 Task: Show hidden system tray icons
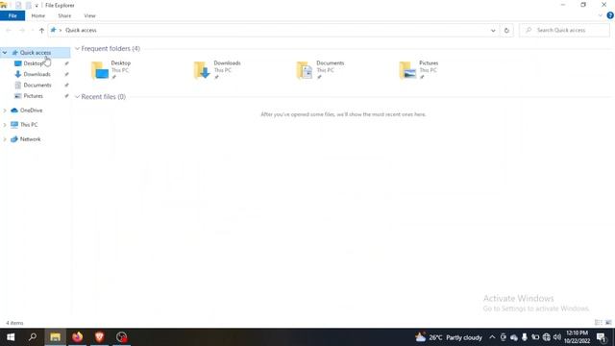pyautogui.click(x=492, y=337)
